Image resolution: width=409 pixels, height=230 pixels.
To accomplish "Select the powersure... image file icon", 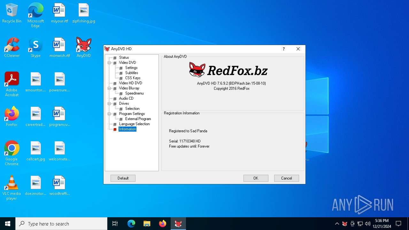I will tap(59, 82).
